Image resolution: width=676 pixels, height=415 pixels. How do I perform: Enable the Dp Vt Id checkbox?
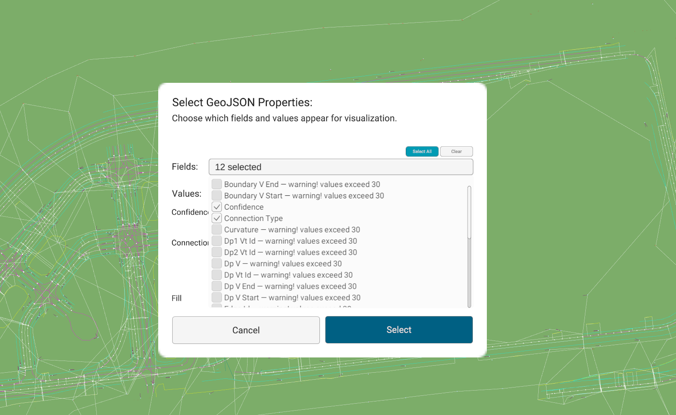(217, 275)
